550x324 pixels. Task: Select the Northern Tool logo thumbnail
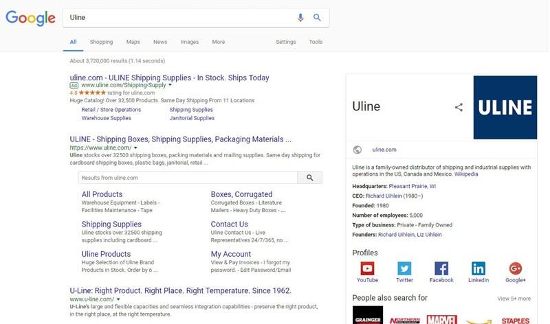click(x=405, y=320)
